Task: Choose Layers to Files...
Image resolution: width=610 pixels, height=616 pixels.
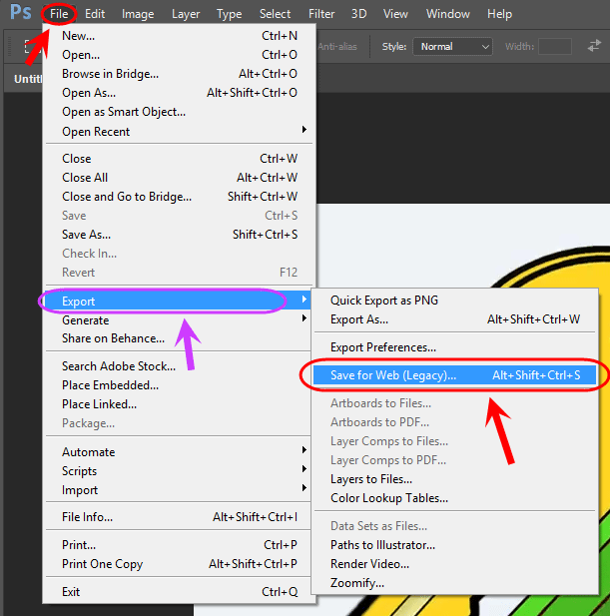Action: click(x=455, y=479)
